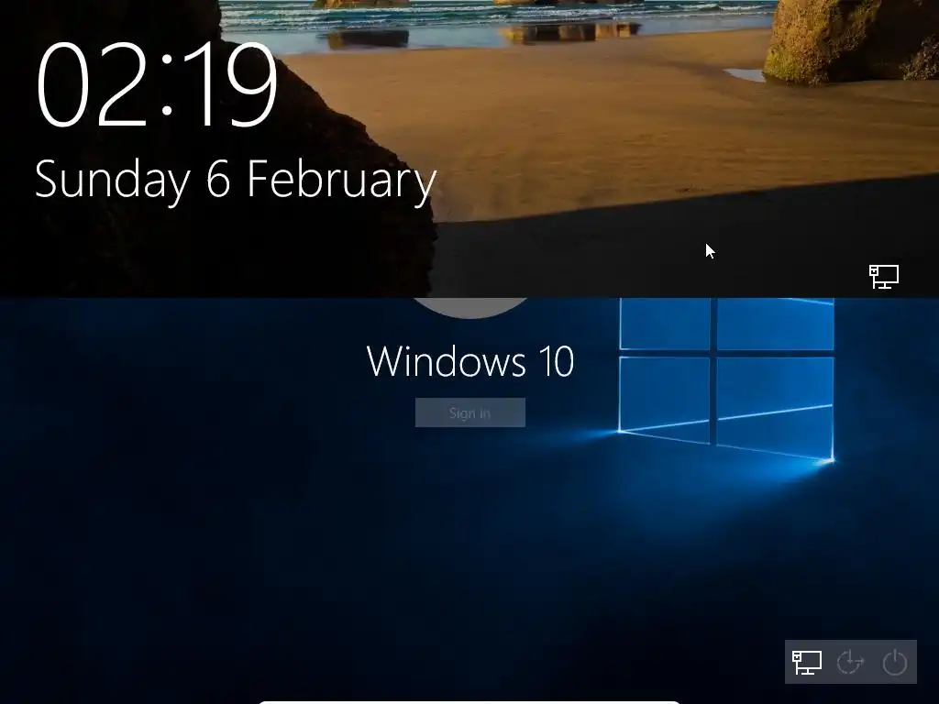Click the Sign in button

[470, 412]
